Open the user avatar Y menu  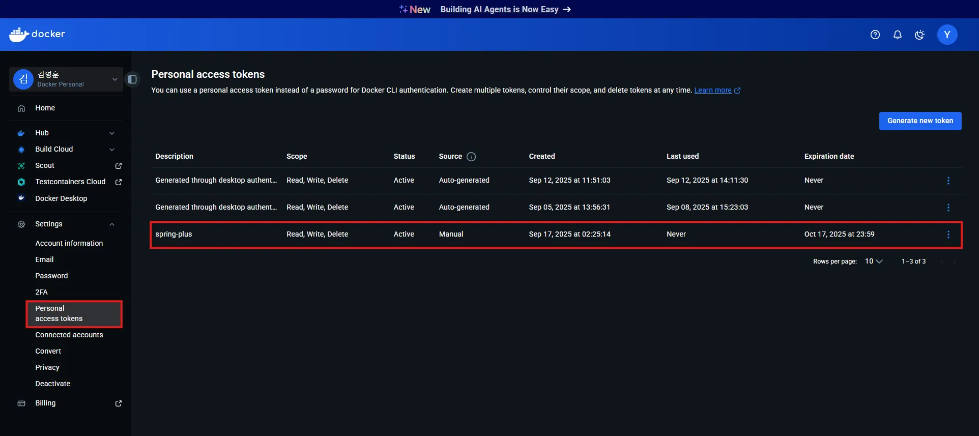pyautogui.click(x=947, y=35)
